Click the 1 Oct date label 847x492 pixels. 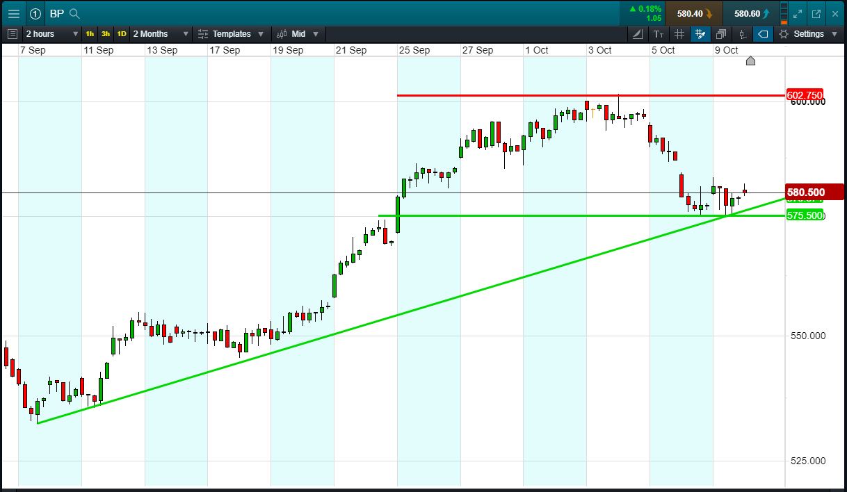pos(537,50)
